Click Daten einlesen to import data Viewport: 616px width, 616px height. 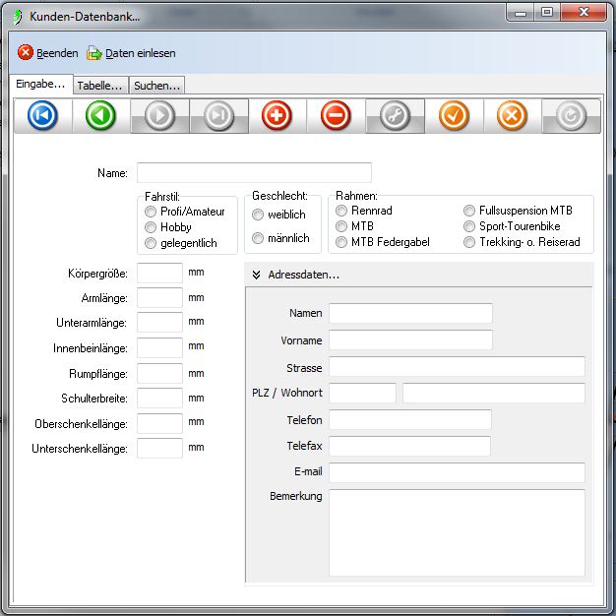[x=132, y=53]
